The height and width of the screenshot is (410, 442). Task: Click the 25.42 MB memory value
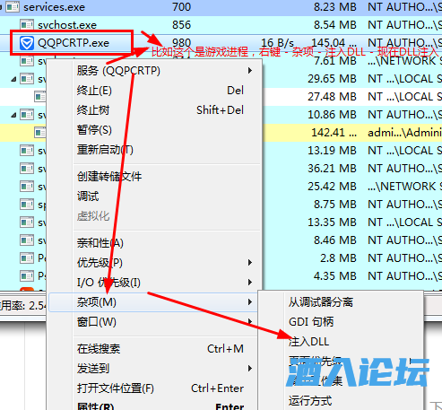click(x=332, y=187)
